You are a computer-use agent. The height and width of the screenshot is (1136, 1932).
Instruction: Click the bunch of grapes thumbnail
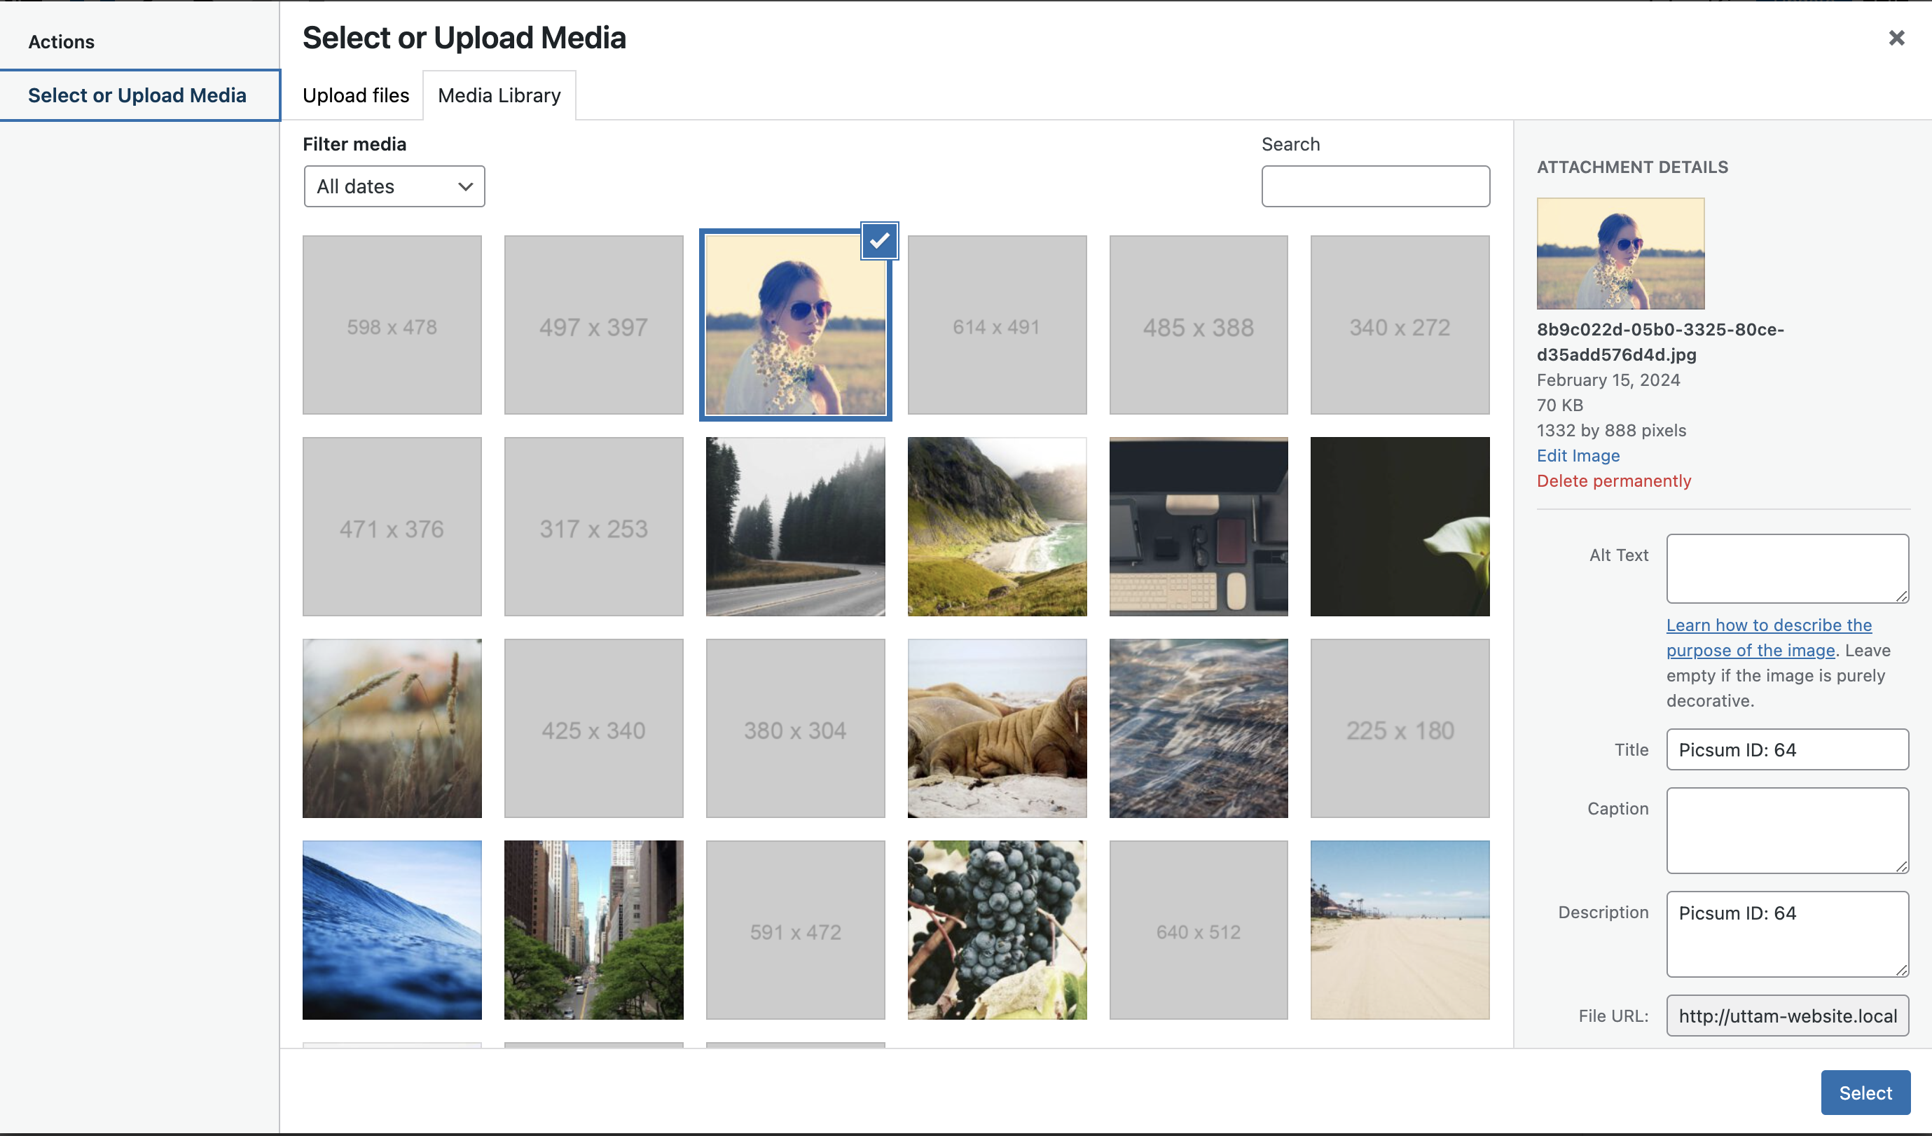[998, 930]
